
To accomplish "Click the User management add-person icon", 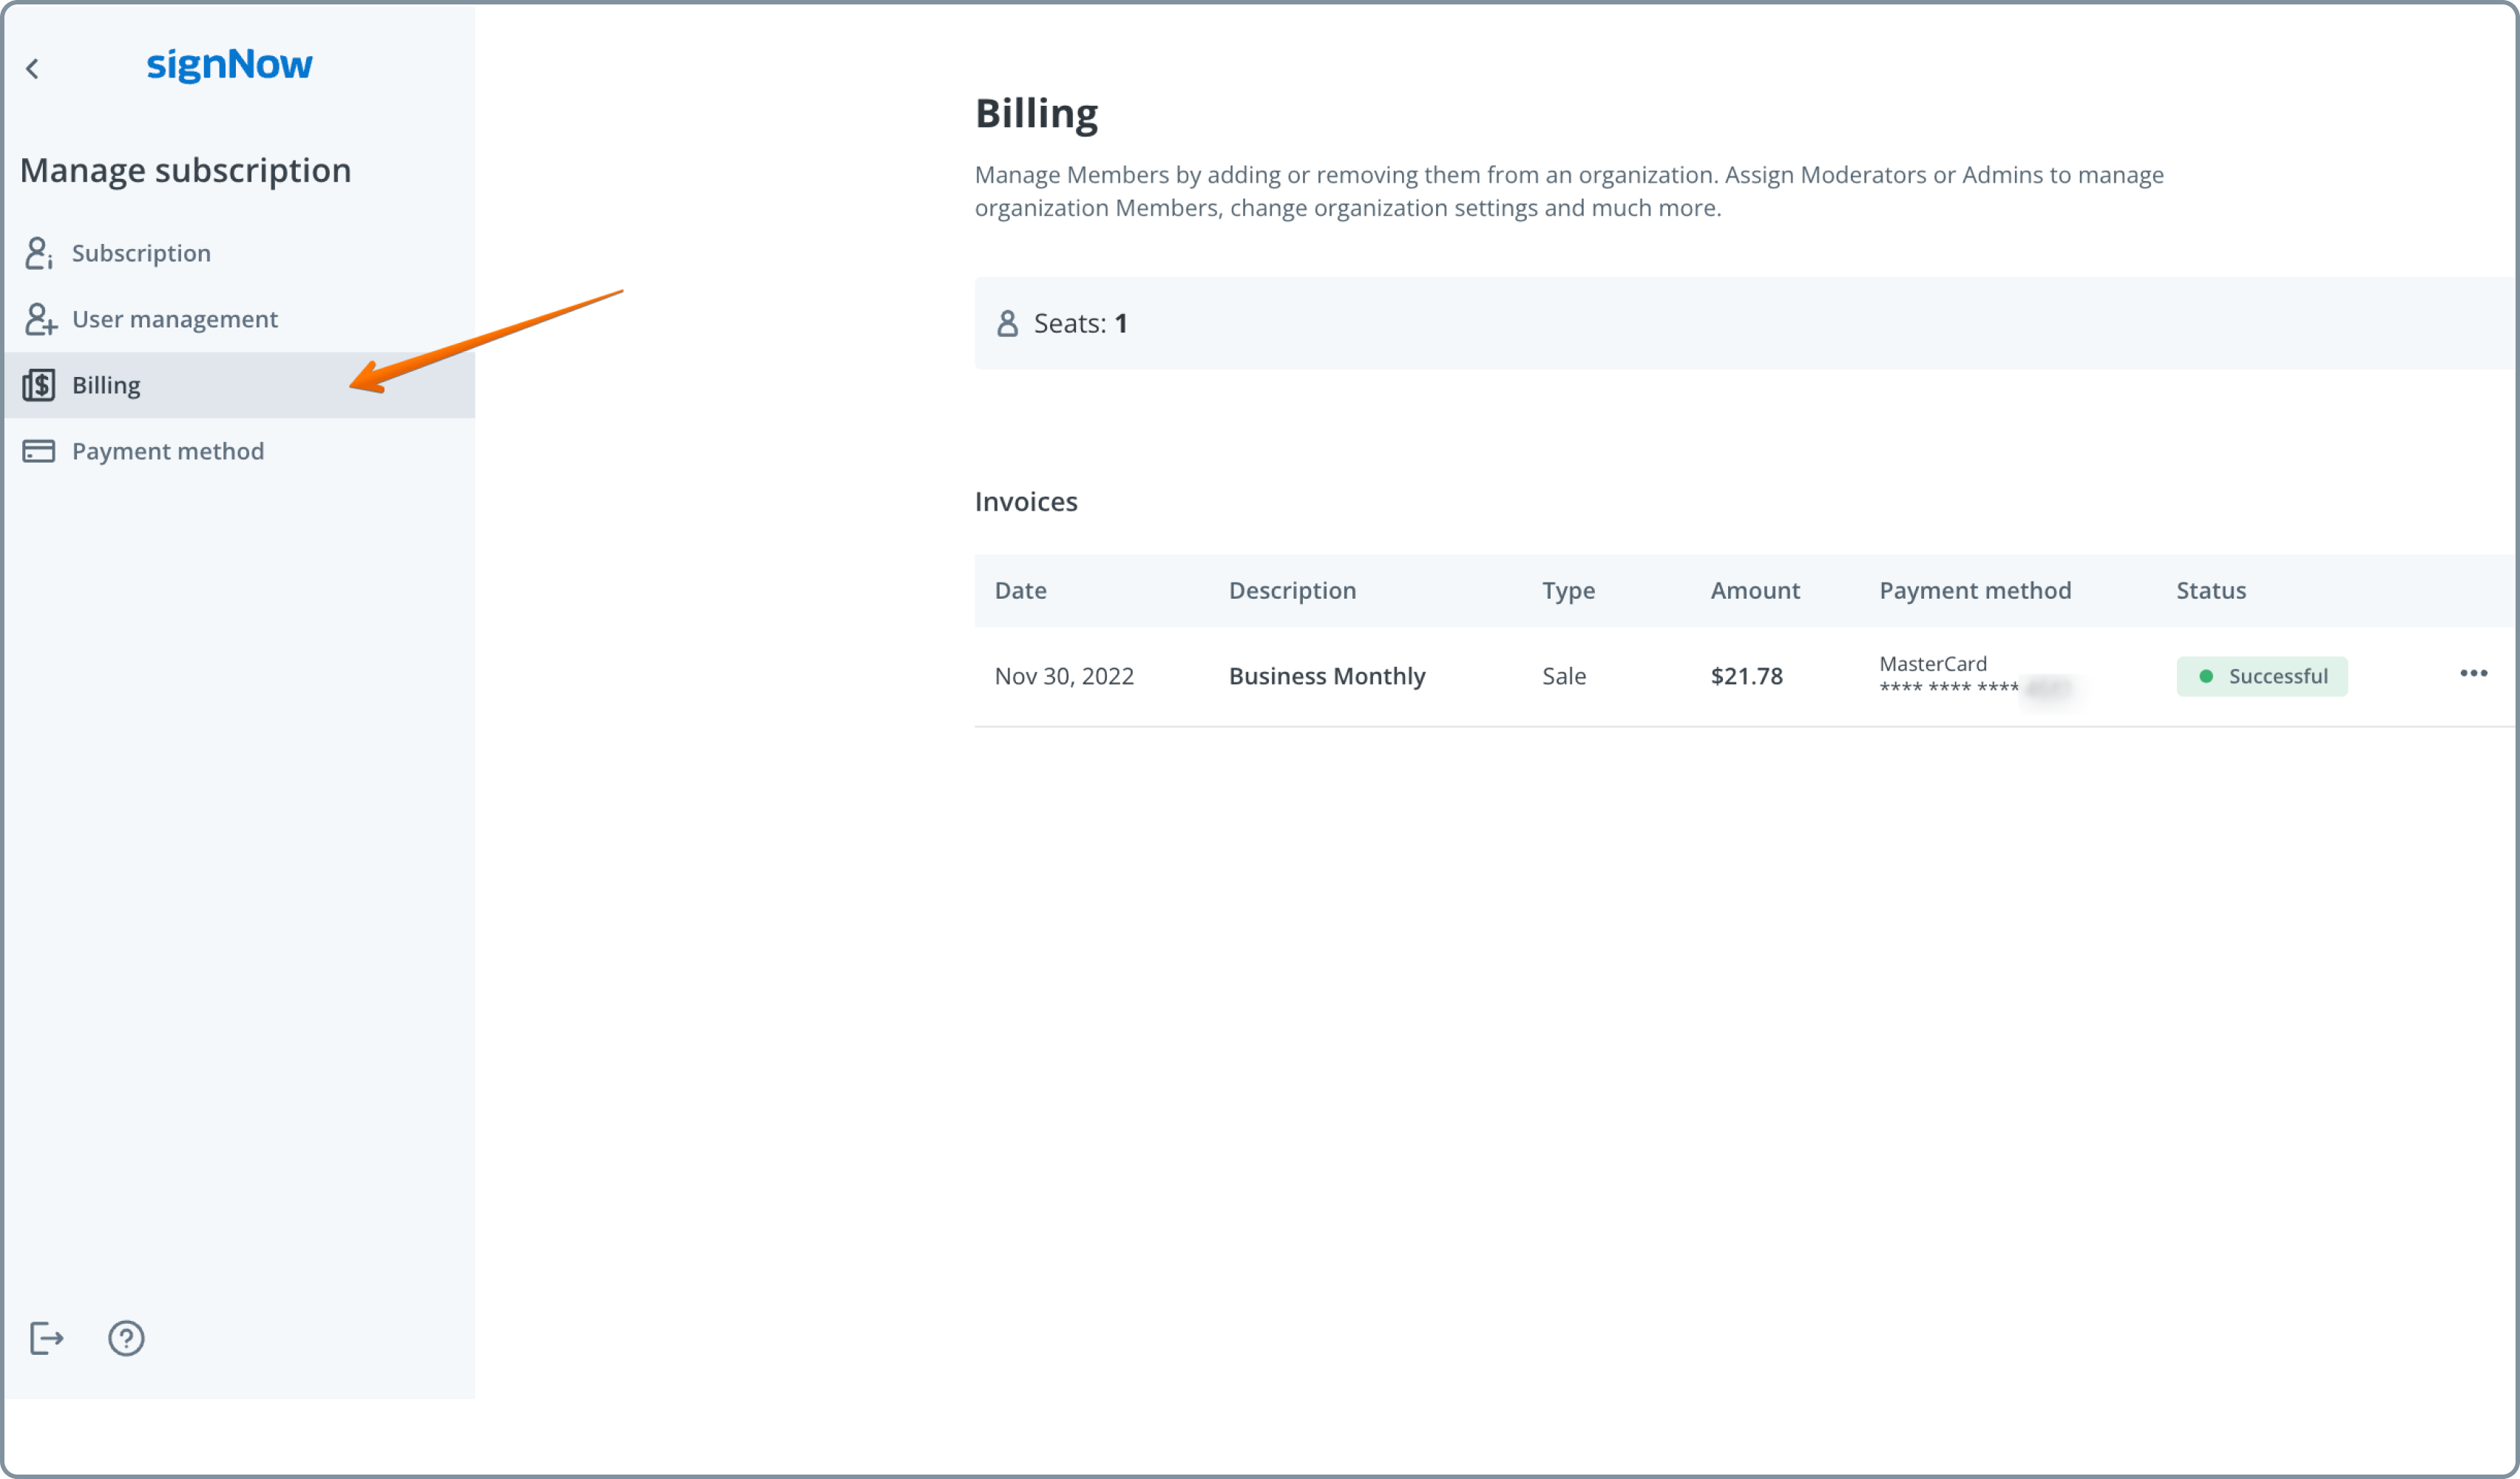I will 40,320.
